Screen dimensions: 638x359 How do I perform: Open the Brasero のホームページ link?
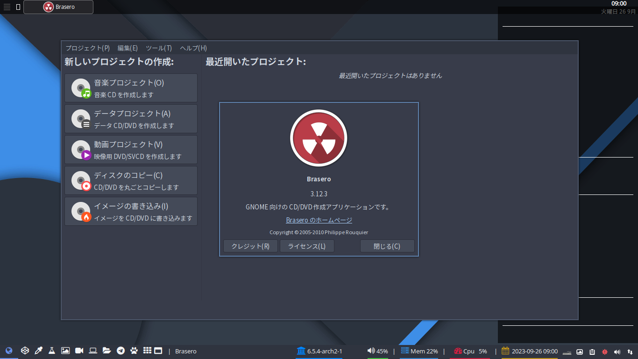point(319,220)
